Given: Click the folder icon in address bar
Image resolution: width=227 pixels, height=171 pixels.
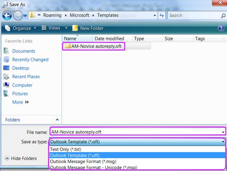Looking at the screenshot, I should (32, 15).
